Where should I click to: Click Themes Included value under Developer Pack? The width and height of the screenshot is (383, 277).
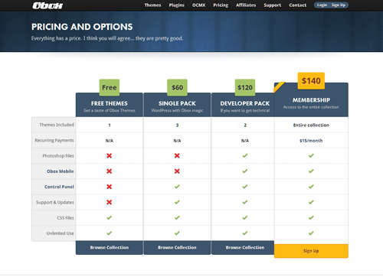(x=245, y=125)
